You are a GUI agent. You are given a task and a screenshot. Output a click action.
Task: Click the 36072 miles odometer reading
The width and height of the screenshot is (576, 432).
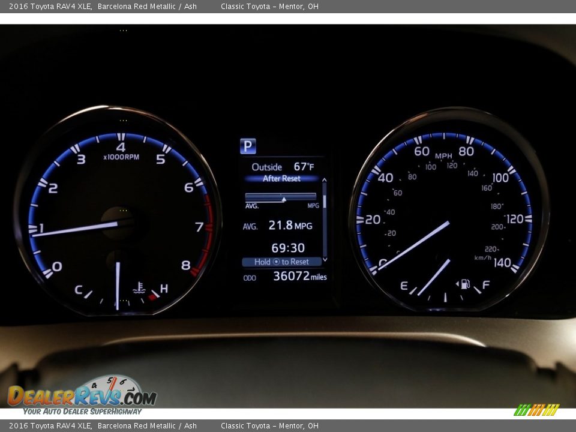point(300,276)
